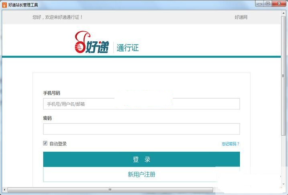
Task: Click the vertical scrollbar thumb
Action: pyautogui.click(x=284, y=76)
